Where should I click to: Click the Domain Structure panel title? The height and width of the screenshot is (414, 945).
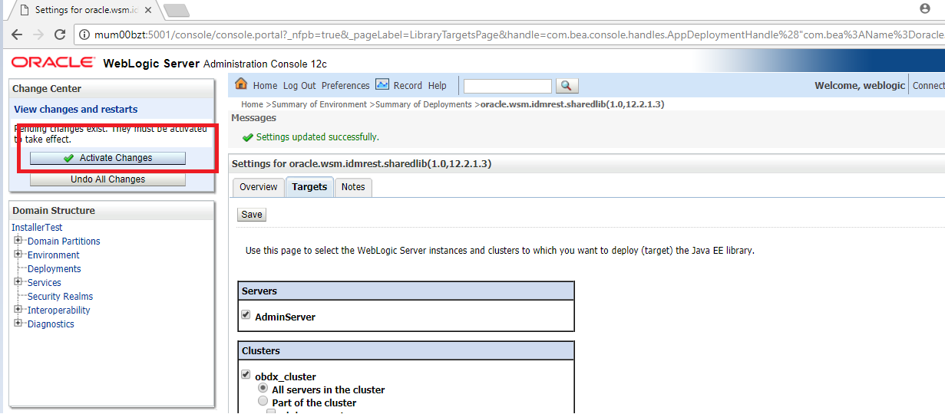[54, 211]
